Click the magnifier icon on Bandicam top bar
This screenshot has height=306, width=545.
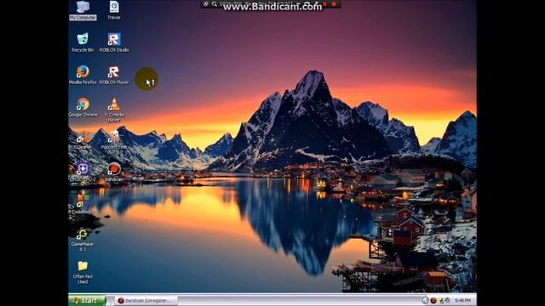tap(215, 3)
